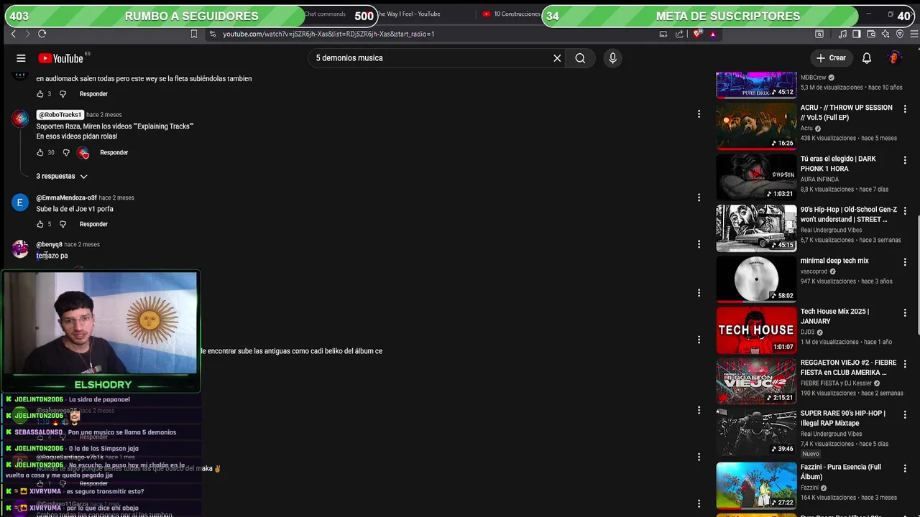Clear the search box with the X

(557, 58)
